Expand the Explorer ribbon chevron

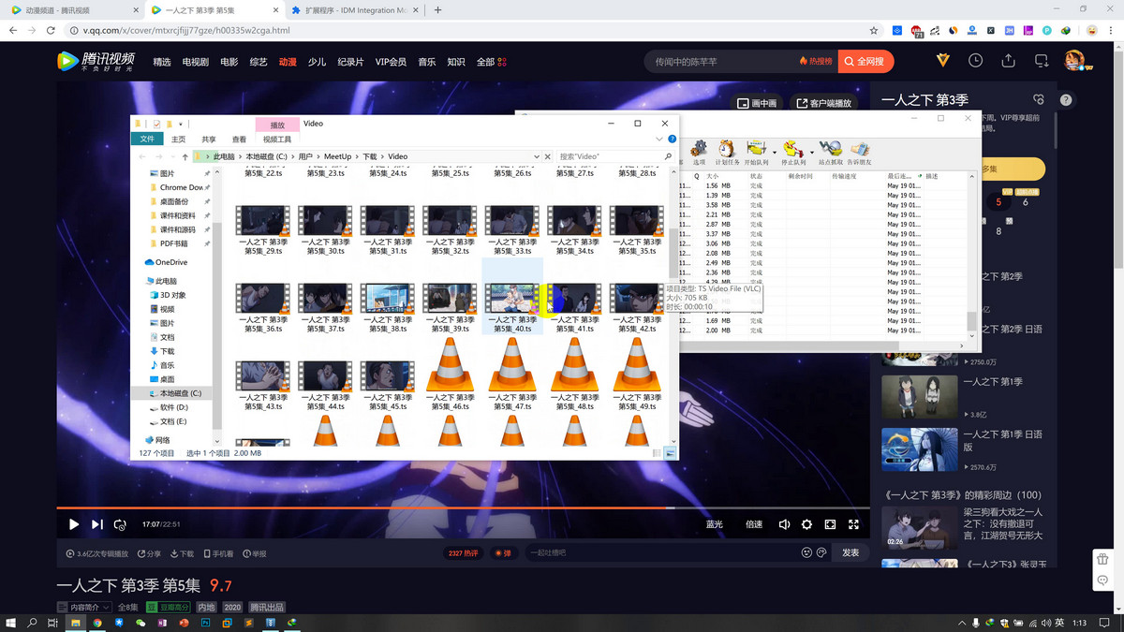[x=659, y=140]
